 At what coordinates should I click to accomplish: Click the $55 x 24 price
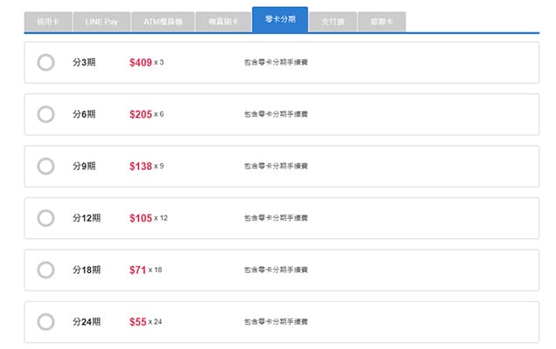145,322
